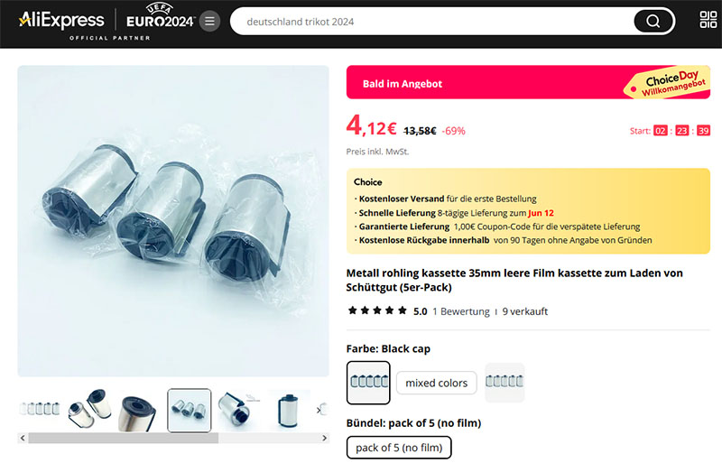Expand next thumbnails with right chevron
The height and width of the screenshot is (472, 722).
319,410
